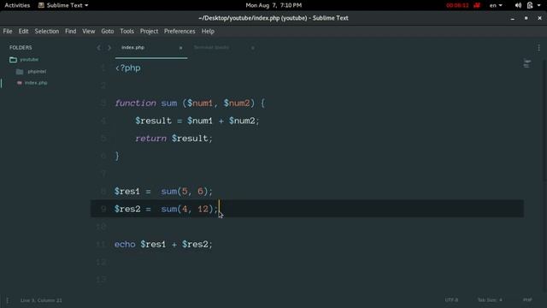Expand the phpintel folder
The image size is (547, 308).
[x=37, y=72]
